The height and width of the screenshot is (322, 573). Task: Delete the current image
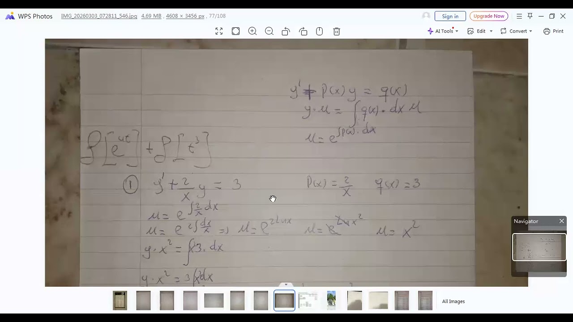point(337,31)
